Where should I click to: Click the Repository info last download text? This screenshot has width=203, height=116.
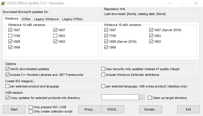[x=135, y=14]
